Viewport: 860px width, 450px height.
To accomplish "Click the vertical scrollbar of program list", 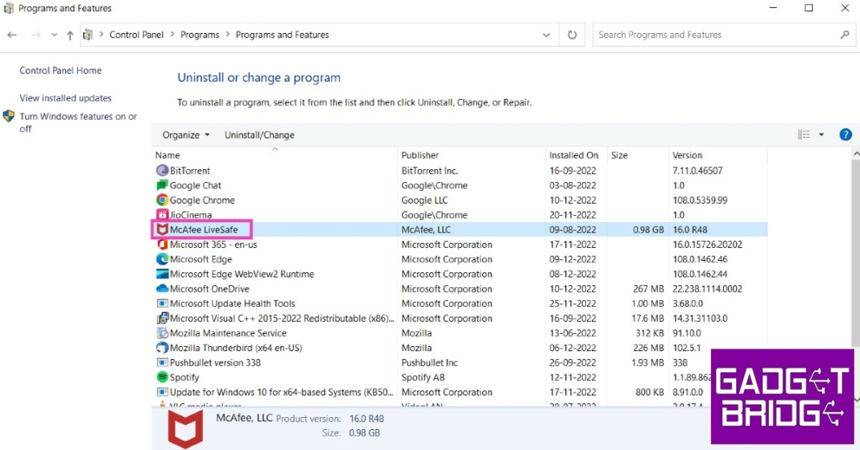I will click(x=855, y=254).
